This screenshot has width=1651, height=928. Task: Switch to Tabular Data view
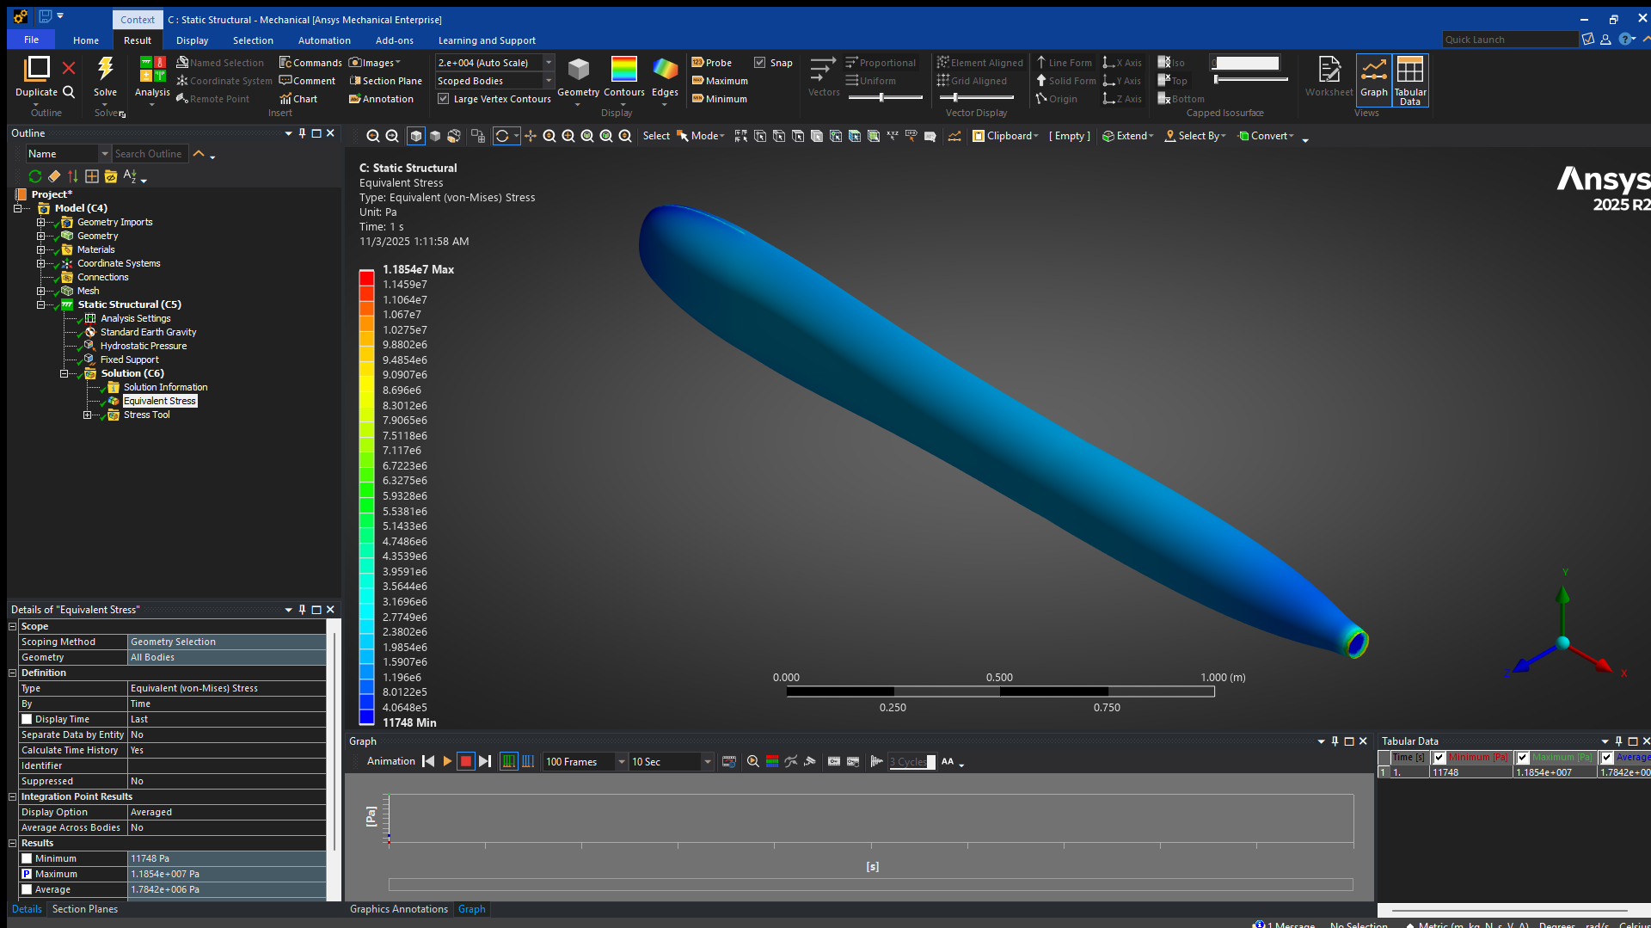point(1409,80)
